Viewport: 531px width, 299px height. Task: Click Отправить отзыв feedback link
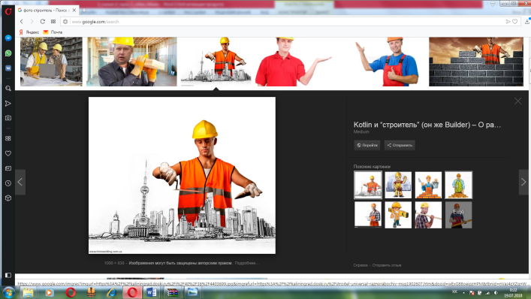tap(387, 265)
